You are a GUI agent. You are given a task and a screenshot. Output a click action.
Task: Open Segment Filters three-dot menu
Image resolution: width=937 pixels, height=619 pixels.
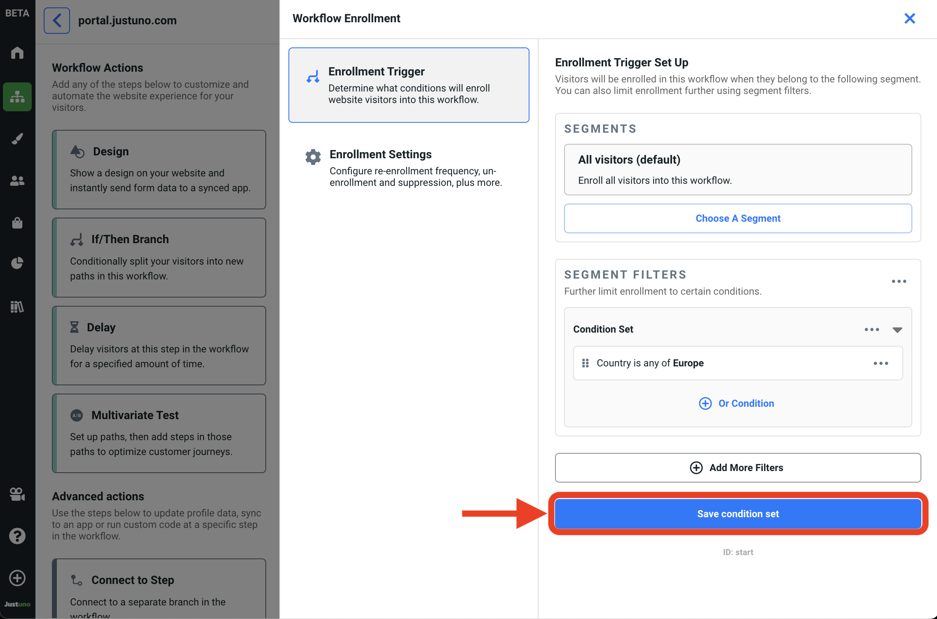[x=899, y=281]
